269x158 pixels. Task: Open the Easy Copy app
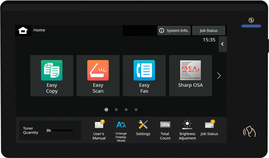coord(52,76)
